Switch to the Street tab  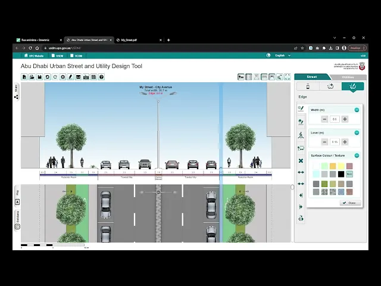312,77
